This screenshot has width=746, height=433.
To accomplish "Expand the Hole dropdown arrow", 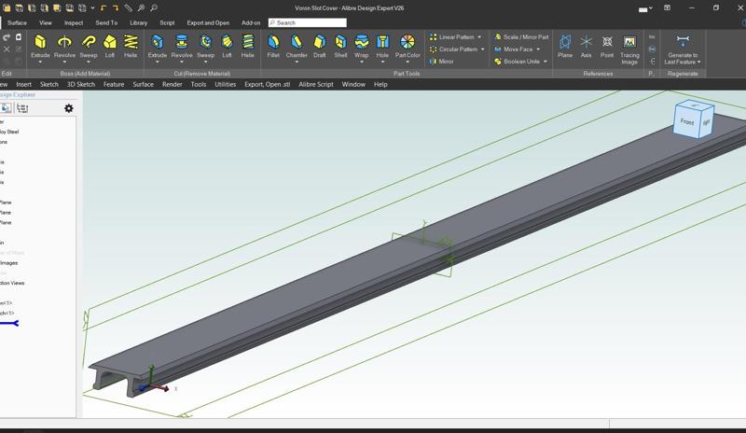I will pyautogui.click(x=382, y=62).
